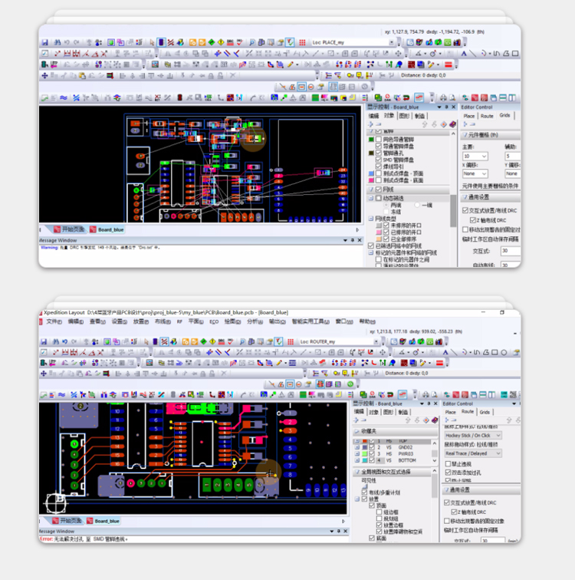The image size is (575, 580).
Task: Click the green circle icon on the lower window's short centred toolbar
Action: (x=350, y=384)
